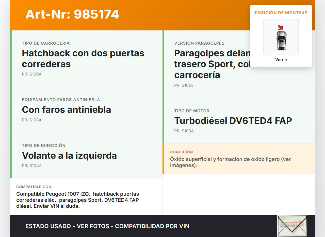Select 'Turbodiésel DV6TED4 FAP' engine value
325x237 pixels.
click(x=233, y=121)
